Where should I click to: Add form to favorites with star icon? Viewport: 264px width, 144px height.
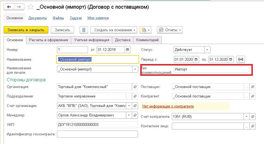point(30,6)
